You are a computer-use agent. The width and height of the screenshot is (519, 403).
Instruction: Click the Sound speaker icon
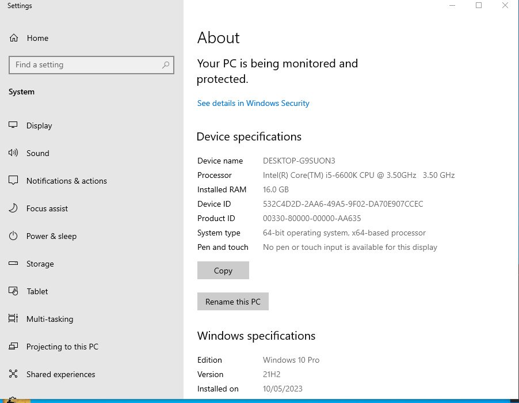click(x=13, y=153)
